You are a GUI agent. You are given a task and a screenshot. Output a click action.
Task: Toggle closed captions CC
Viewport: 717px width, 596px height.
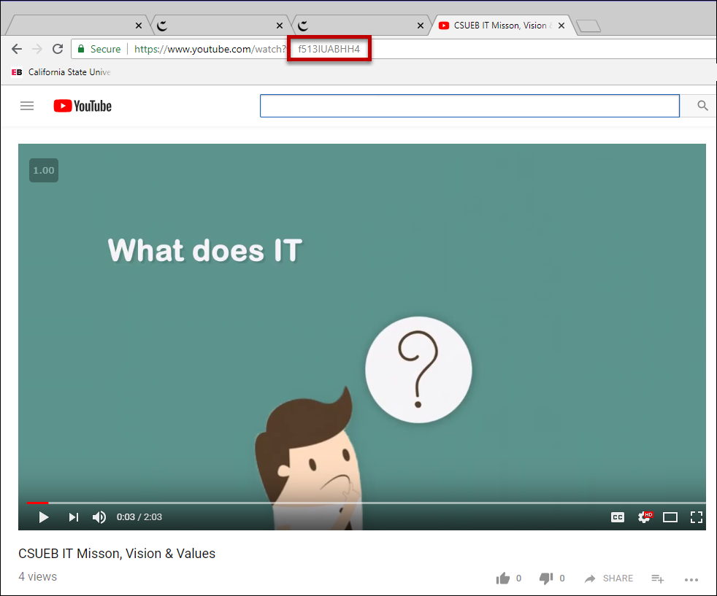(617, 517)
